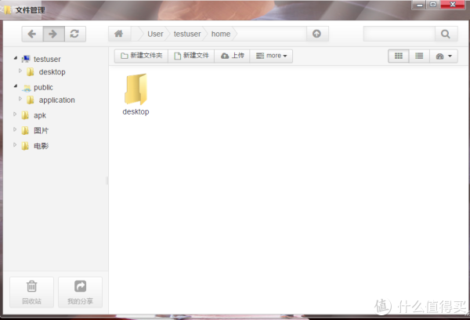Click the 新建文件夹 new folder button
470x320 pixels.
pyautogui.click(x=142, y=56)
